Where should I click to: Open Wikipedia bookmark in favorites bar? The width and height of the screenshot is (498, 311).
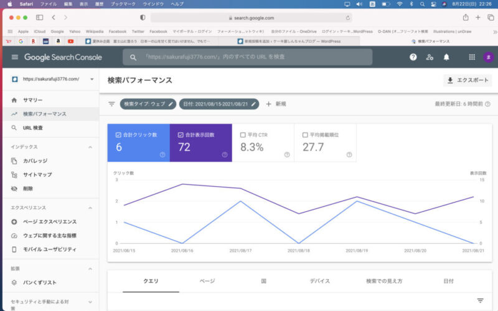(95, 32)
